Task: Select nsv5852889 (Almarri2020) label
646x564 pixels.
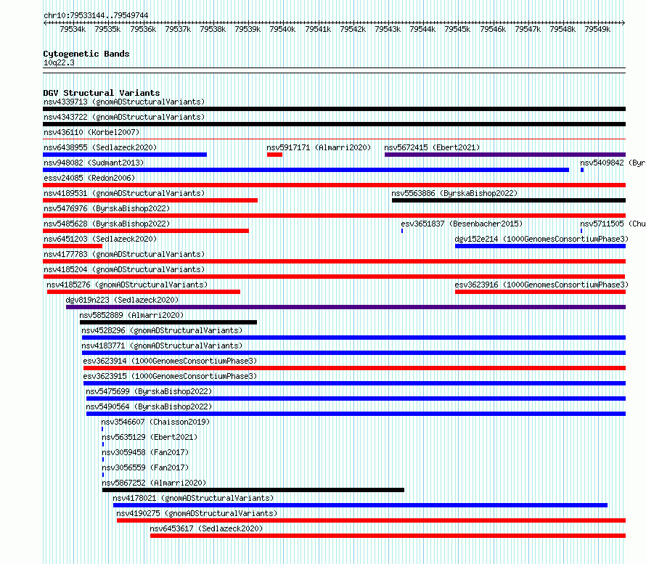Action: click(x=131, y=315)
